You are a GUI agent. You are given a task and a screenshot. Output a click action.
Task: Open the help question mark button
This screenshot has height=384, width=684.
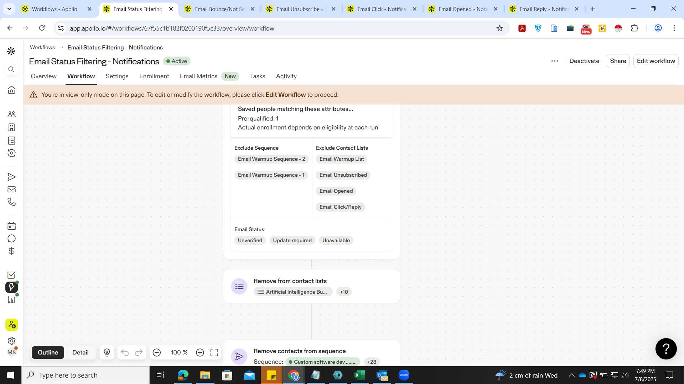666,349
